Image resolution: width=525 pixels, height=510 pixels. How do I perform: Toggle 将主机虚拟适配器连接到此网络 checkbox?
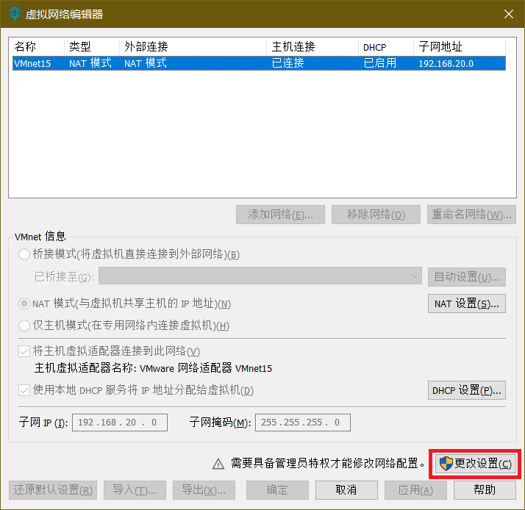click(24, 351)
